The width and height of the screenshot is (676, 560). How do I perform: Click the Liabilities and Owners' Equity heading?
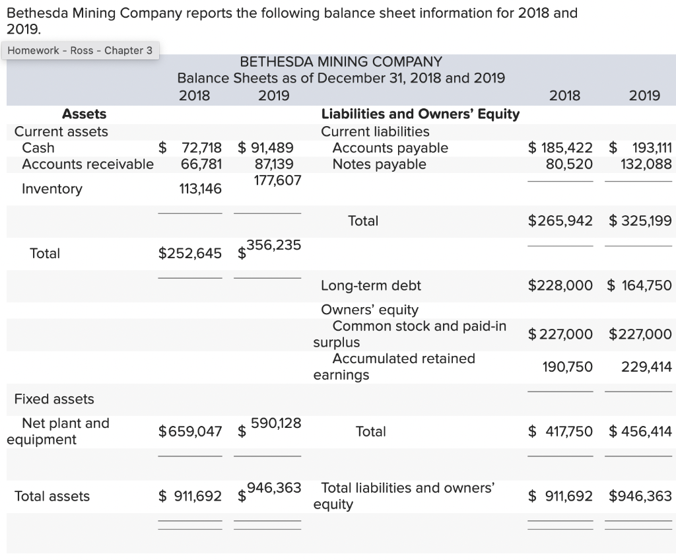point(421,114)
